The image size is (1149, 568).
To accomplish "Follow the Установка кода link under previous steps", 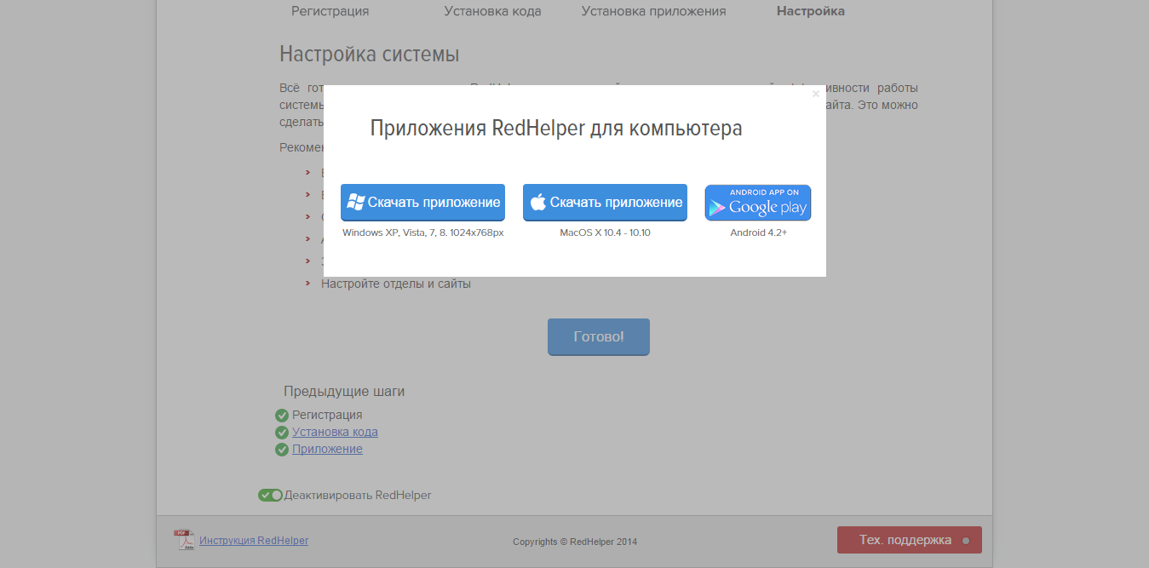I will [335, 432].
